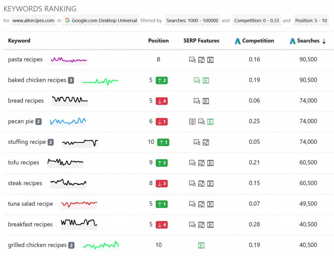Sort table by Searches column header
The image size is (334, 256).
pyautogui.click(x=308, y=41)
